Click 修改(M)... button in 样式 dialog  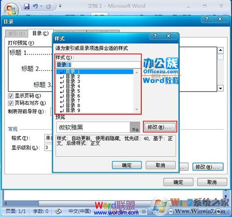click(160, 127)
